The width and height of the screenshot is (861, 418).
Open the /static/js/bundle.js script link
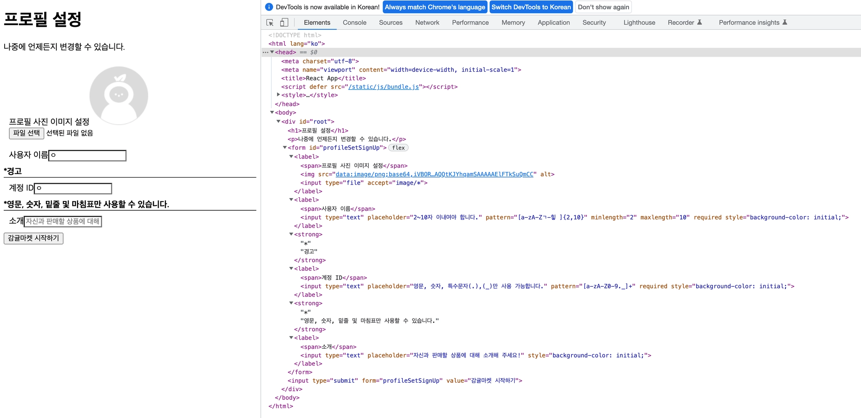tap(383, 87)
